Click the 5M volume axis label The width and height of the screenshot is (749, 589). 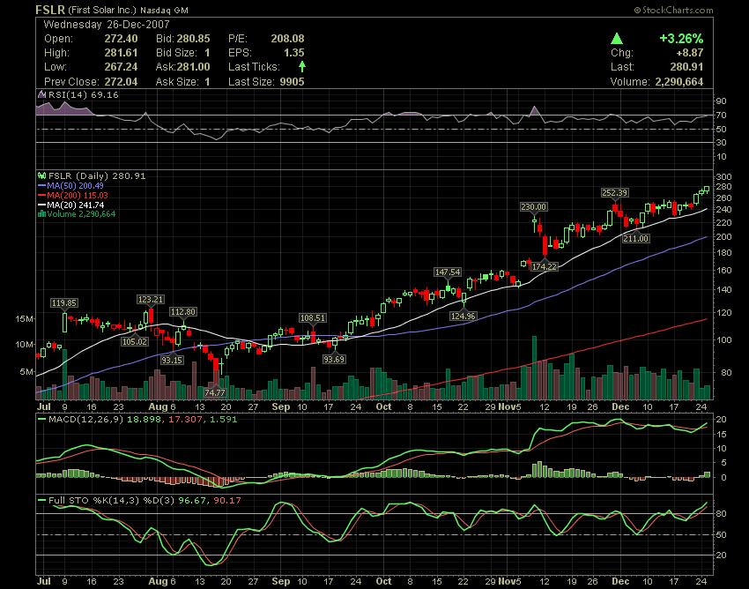(x=26, y=371)
